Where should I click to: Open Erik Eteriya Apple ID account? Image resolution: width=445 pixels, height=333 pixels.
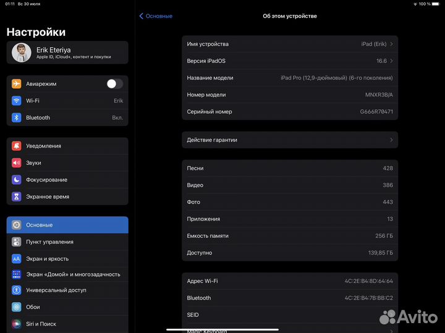67,53
